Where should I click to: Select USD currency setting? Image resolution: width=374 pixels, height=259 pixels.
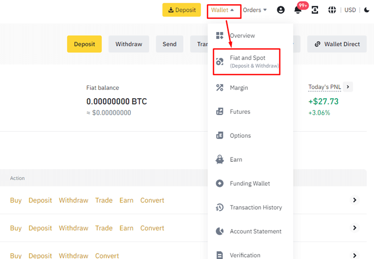(350, 10)
